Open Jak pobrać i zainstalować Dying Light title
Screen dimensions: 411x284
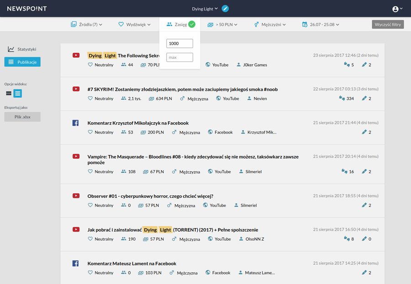173,230
